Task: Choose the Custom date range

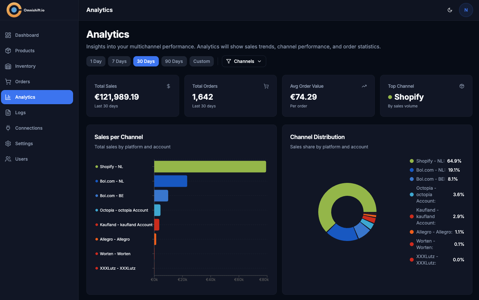Action: pyautogui.click(x=201, y=61)
